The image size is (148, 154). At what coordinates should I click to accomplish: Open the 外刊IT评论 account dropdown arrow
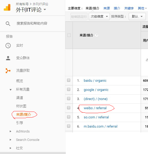(x=45, y=9)
